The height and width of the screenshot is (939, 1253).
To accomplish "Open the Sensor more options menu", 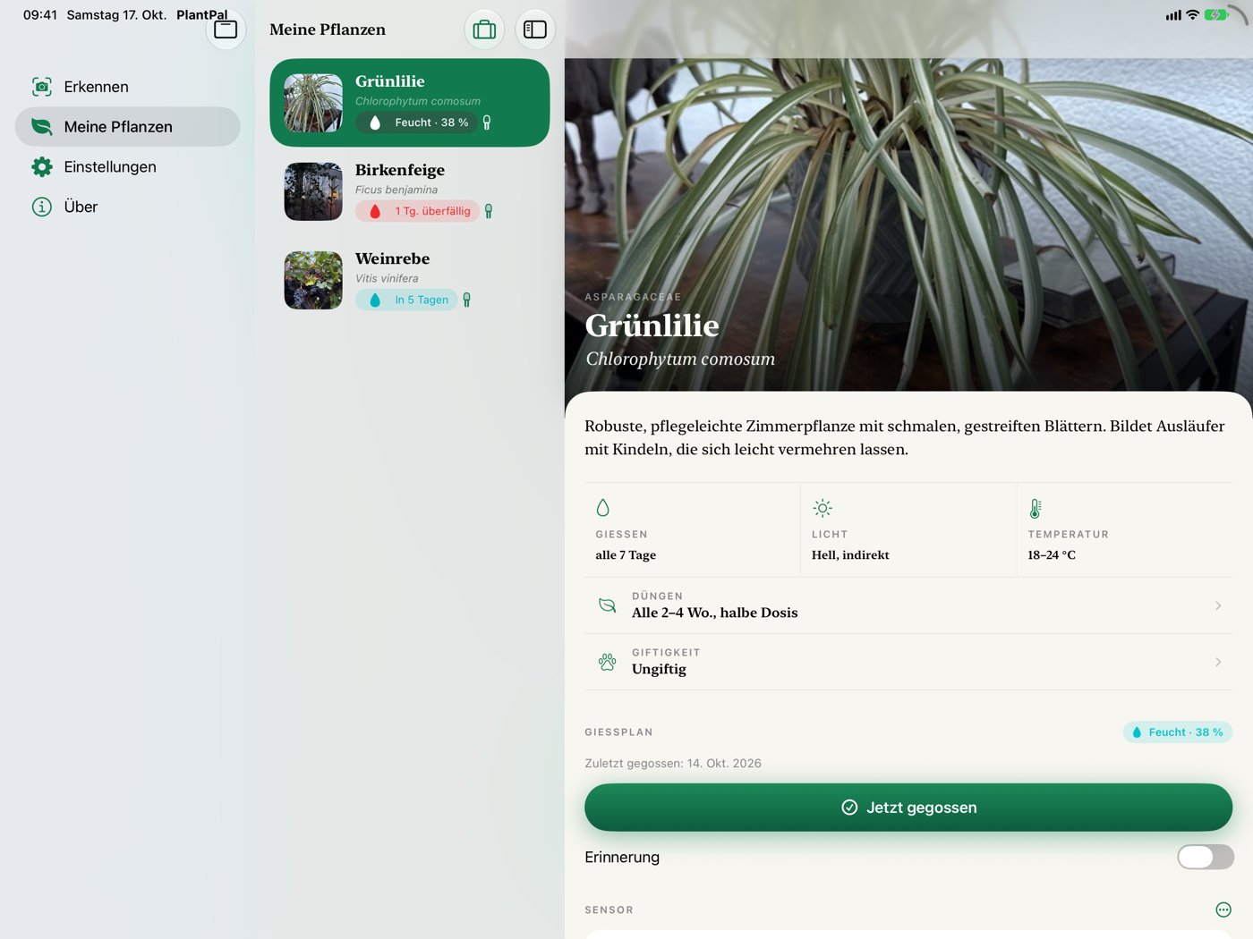I will (x=1223, y=909).
